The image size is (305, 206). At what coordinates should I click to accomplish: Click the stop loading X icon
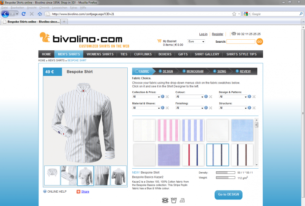(32, 14)
